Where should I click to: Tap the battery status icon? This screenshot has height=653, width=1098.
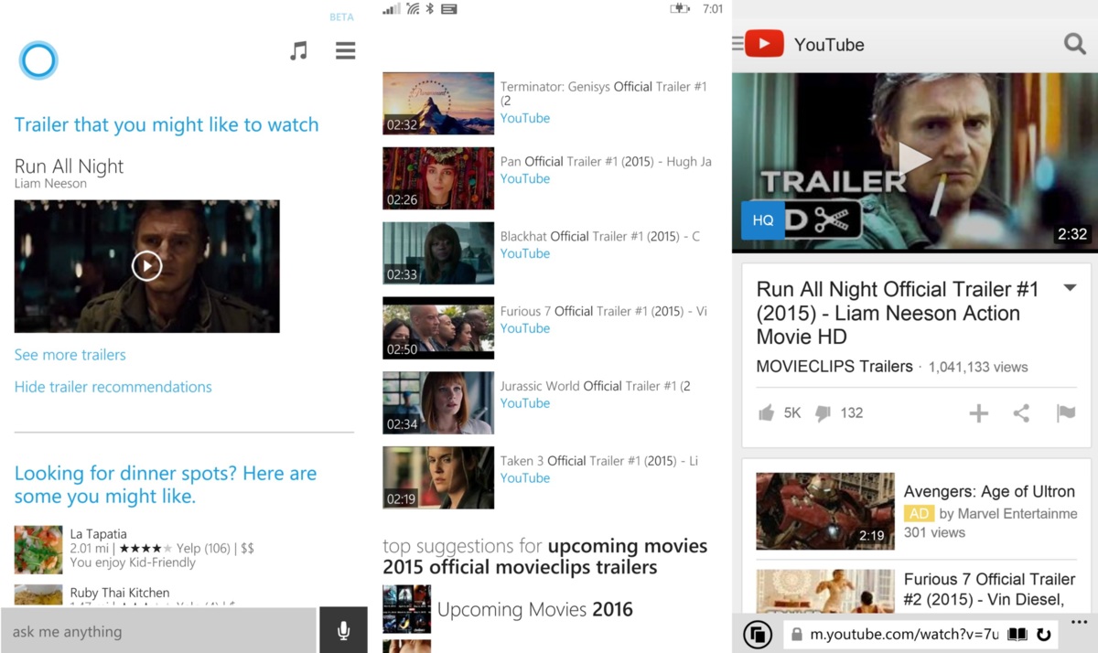680,9
